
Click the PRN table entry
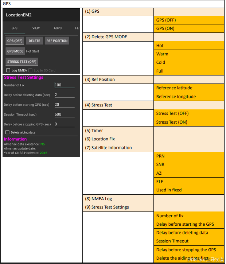pyautogui.click(x=160, y=156)
